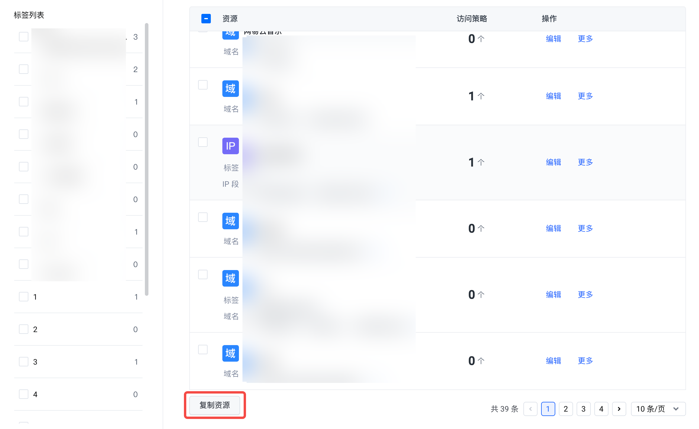
Task: Click the 域 icon in the row with 1 policy
Action: [230, 89]
